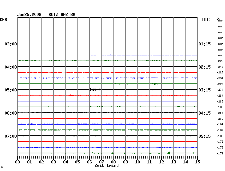Click the 05:00 local time label

pyautogui.click(x=11, y=90)
